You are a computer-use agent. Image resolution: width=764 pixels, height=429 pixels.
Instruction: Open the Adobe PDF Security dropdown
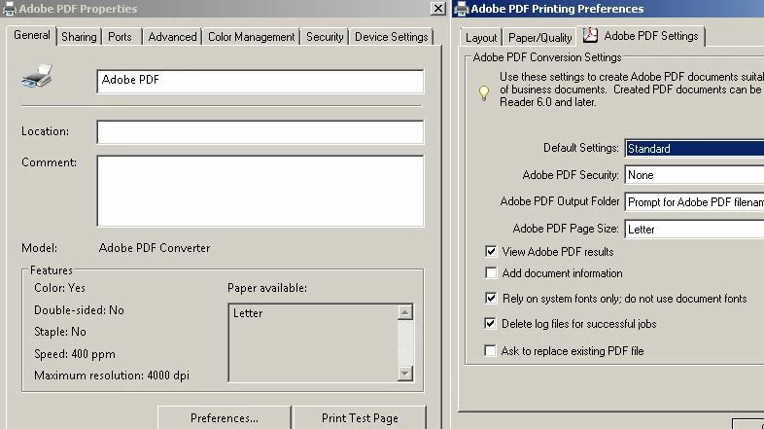694,174
